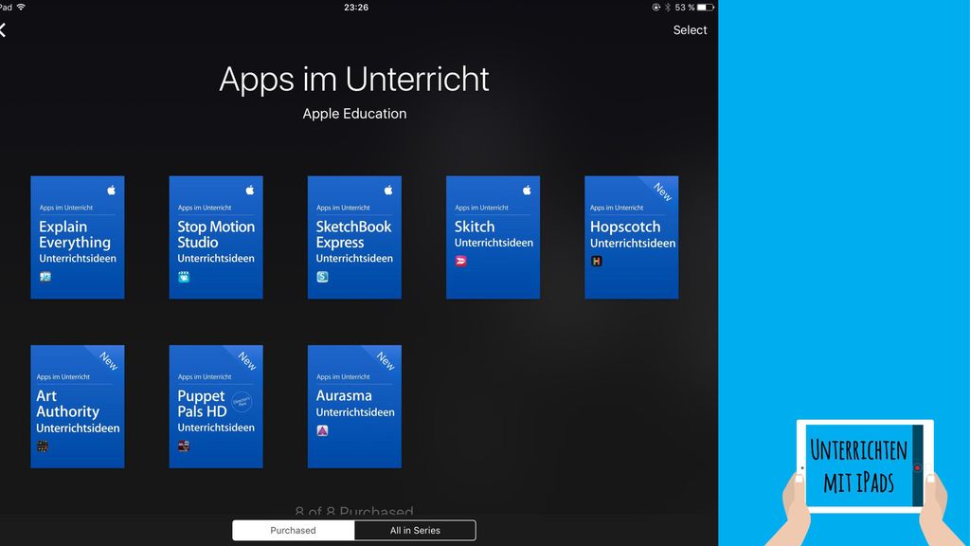970x546 pixels.
Task: Open the Hopscotch Unterrichtsideen book
Action: [x=632, y=237]
